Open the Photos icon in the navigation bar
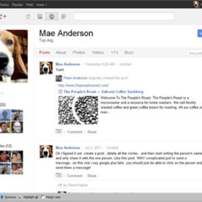The height and width of the screenshot is (202, 202). (x=40, y=17)
